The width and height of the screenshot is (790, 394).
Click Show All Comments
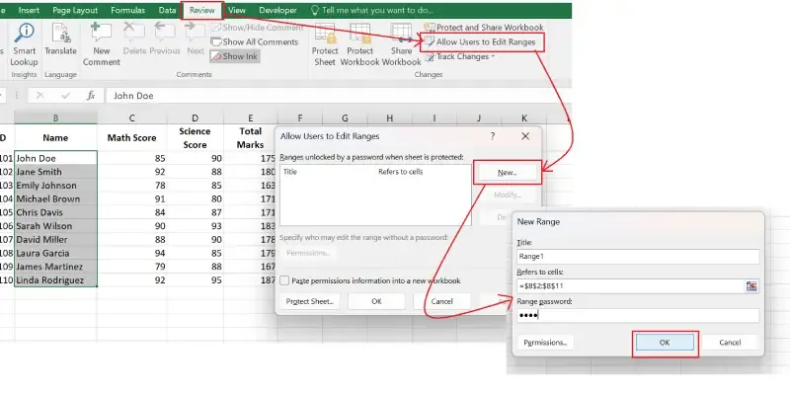[x=255, y=41]
